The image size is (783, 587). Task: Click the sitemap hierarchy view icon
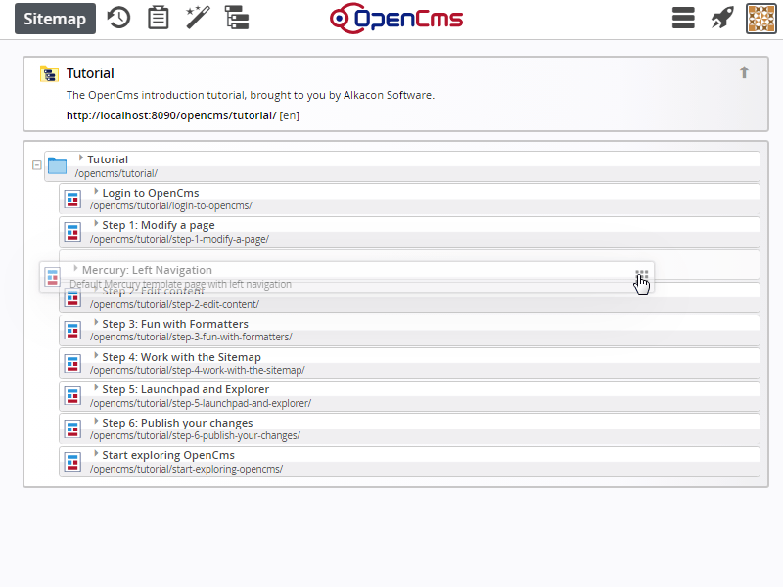tap(237, 18)
